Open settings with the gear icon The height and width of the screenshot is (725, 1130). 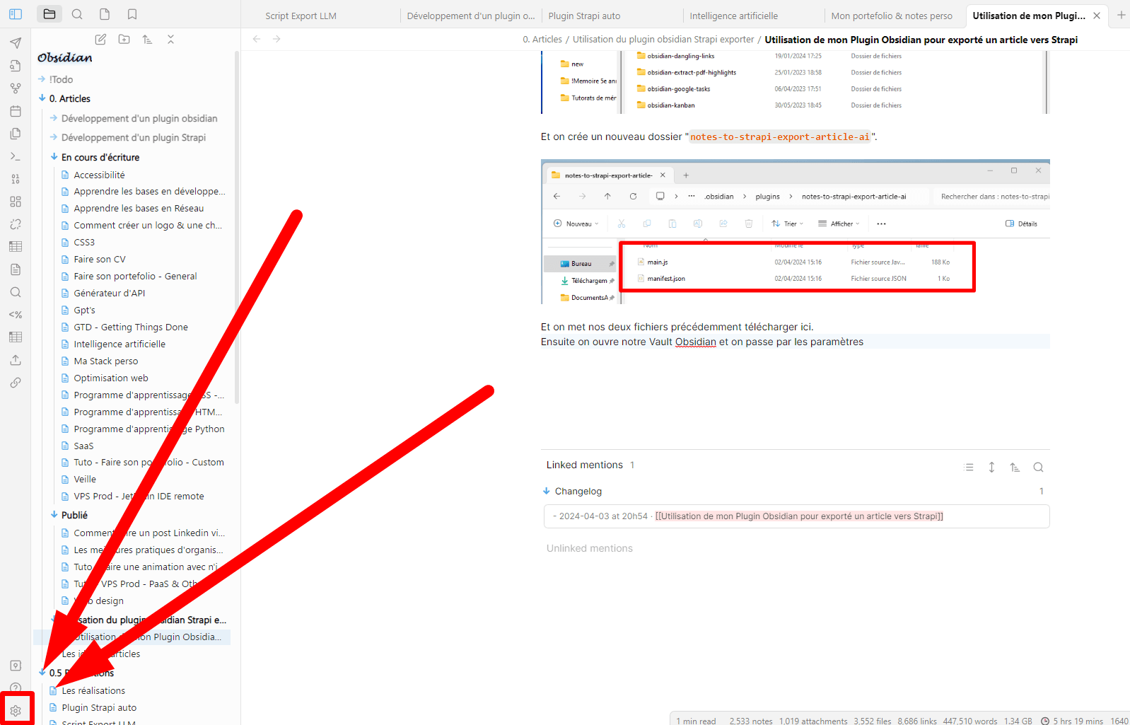[16, 711]
